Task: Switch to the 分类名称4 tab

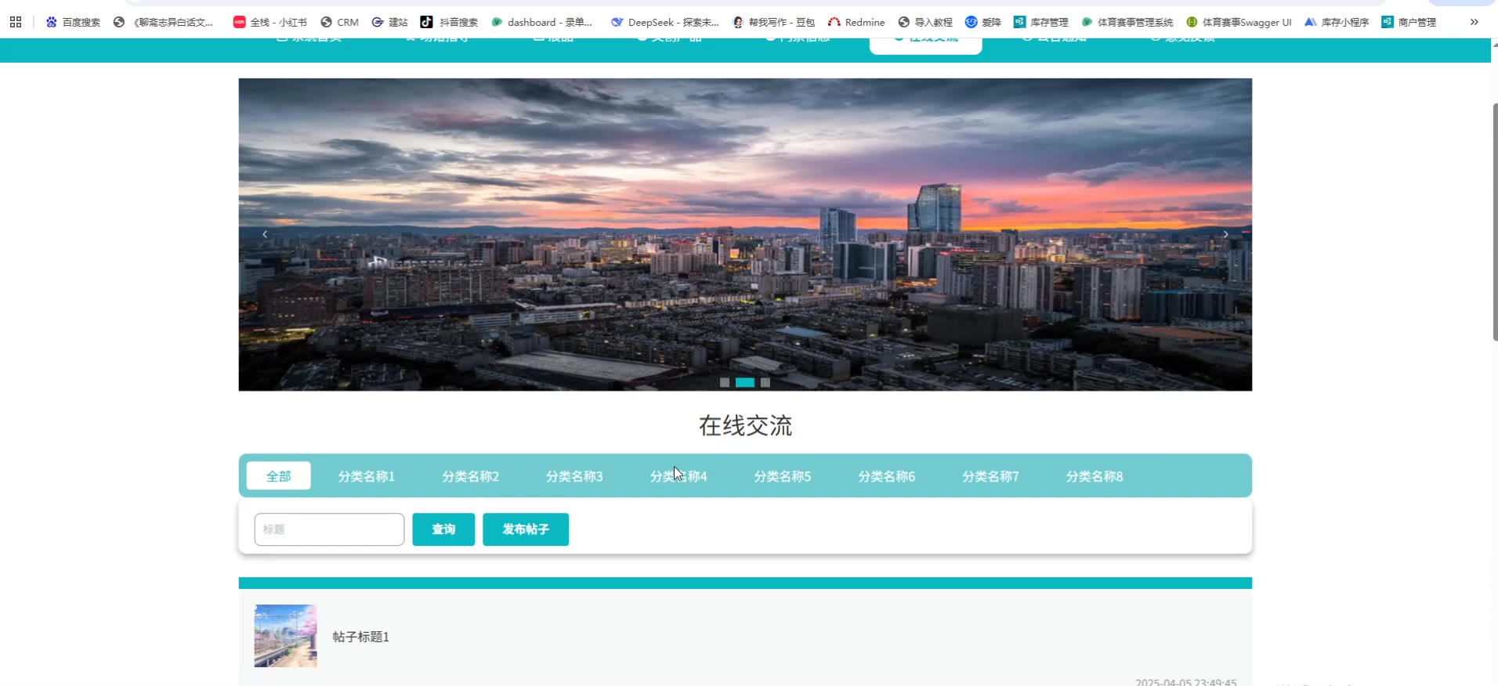Action: 678,476
